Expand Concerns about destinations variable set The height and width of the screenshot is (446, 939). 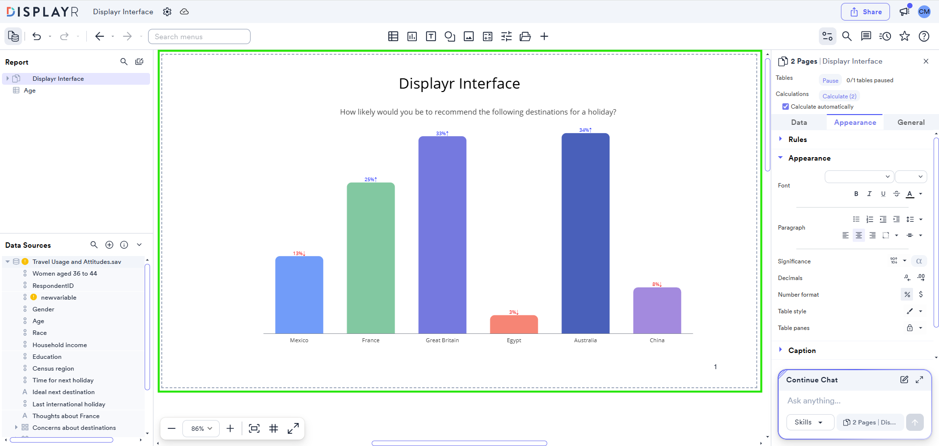(x=16, y=427)
